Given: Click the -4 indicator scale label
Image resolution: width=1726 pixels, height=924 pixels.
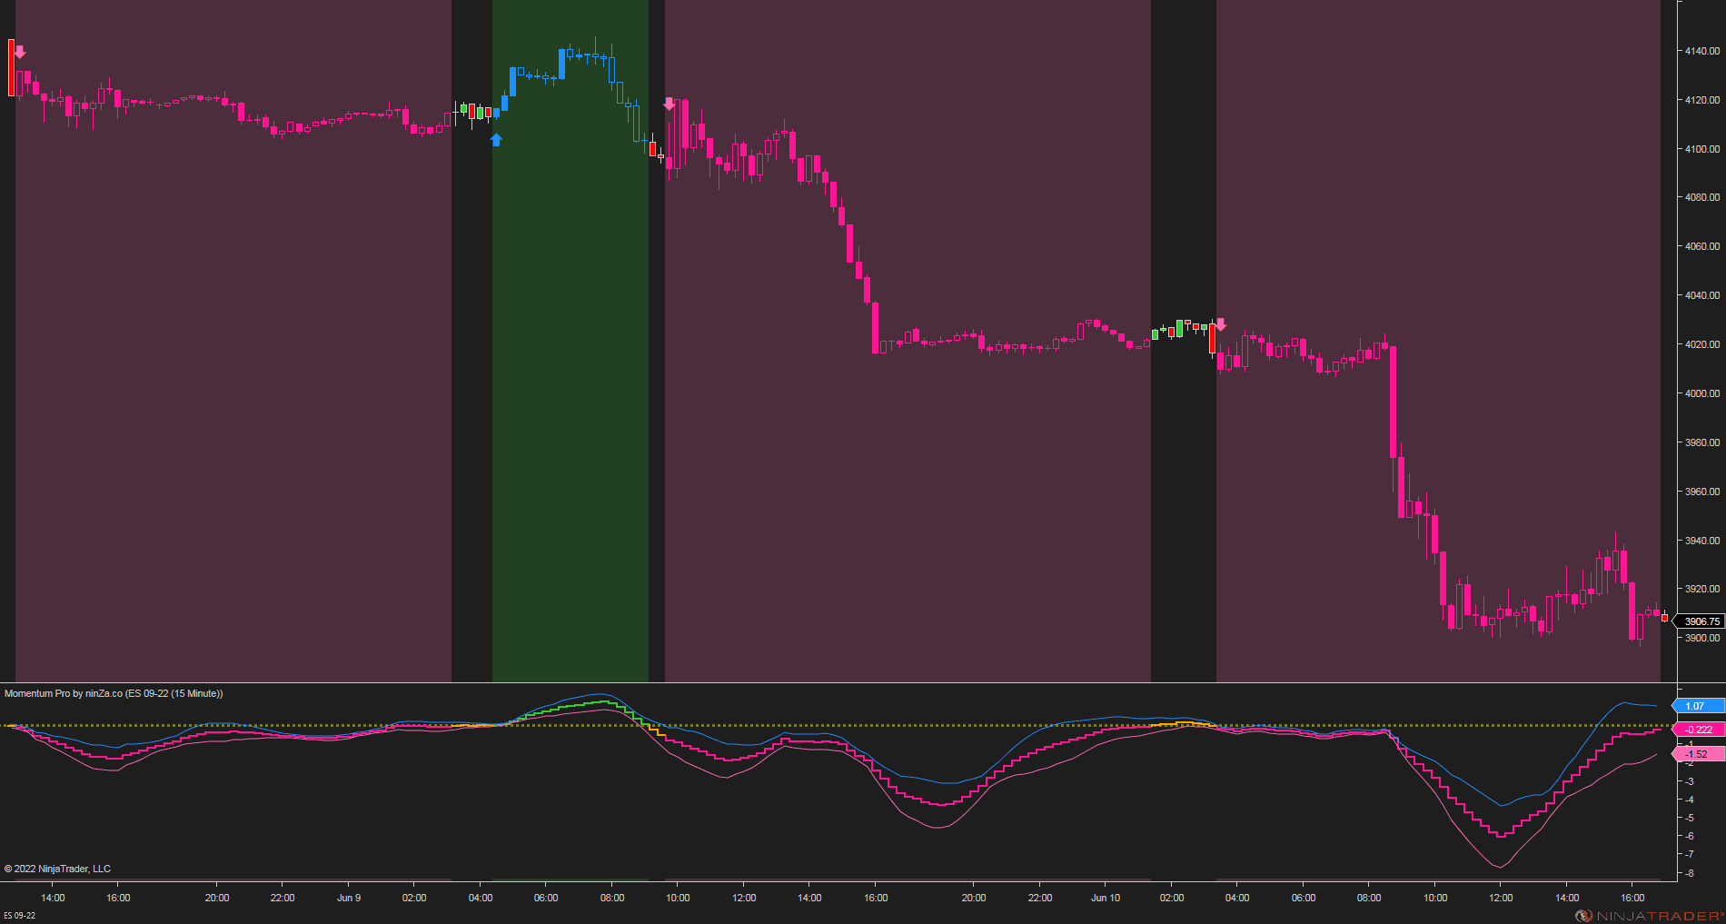Looking at the screenshot, I should click(x=1689, y=800).
